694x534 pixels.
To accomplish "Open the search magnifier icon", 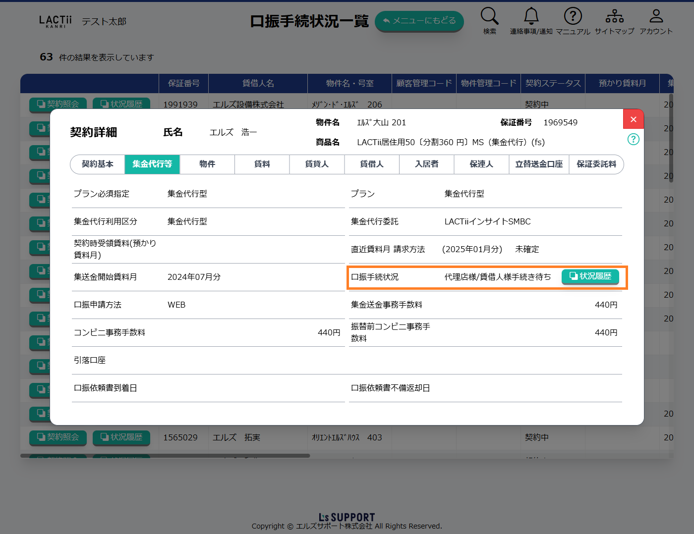I will (489, 17).
